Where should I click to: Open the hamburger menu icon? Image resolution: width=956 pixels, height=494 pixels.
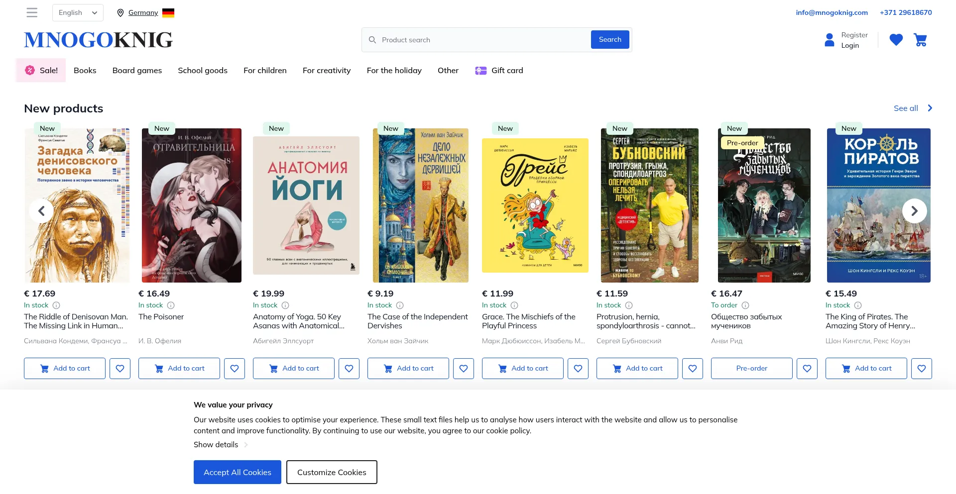pos(32,12)
